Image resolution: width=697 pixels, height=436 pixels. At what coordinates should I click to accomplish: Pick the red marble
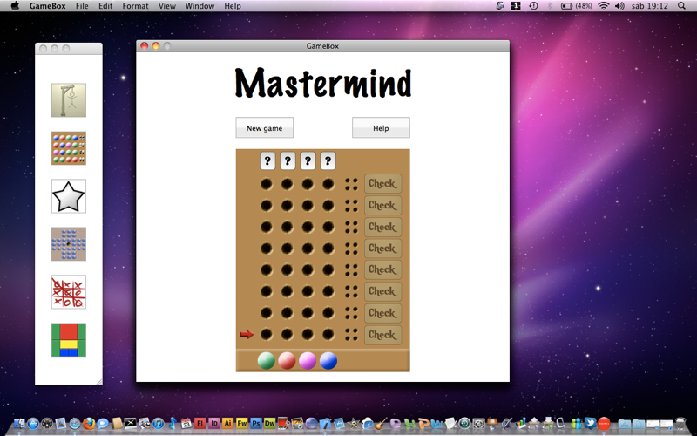pos(287,361)
